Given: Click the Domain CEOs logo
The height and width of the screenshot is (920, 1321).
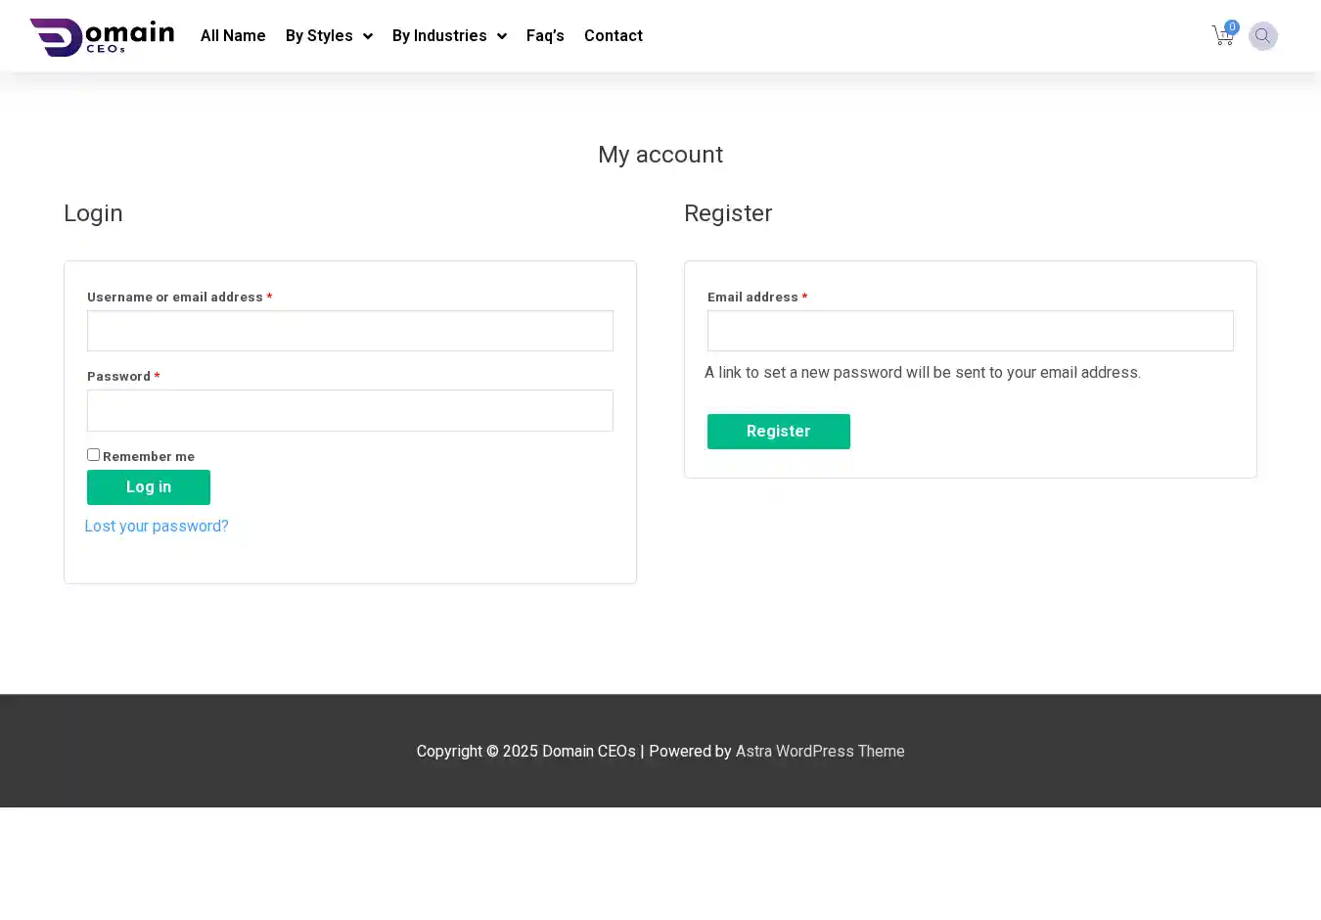Looking at the screenshot, I should [102, 36].
